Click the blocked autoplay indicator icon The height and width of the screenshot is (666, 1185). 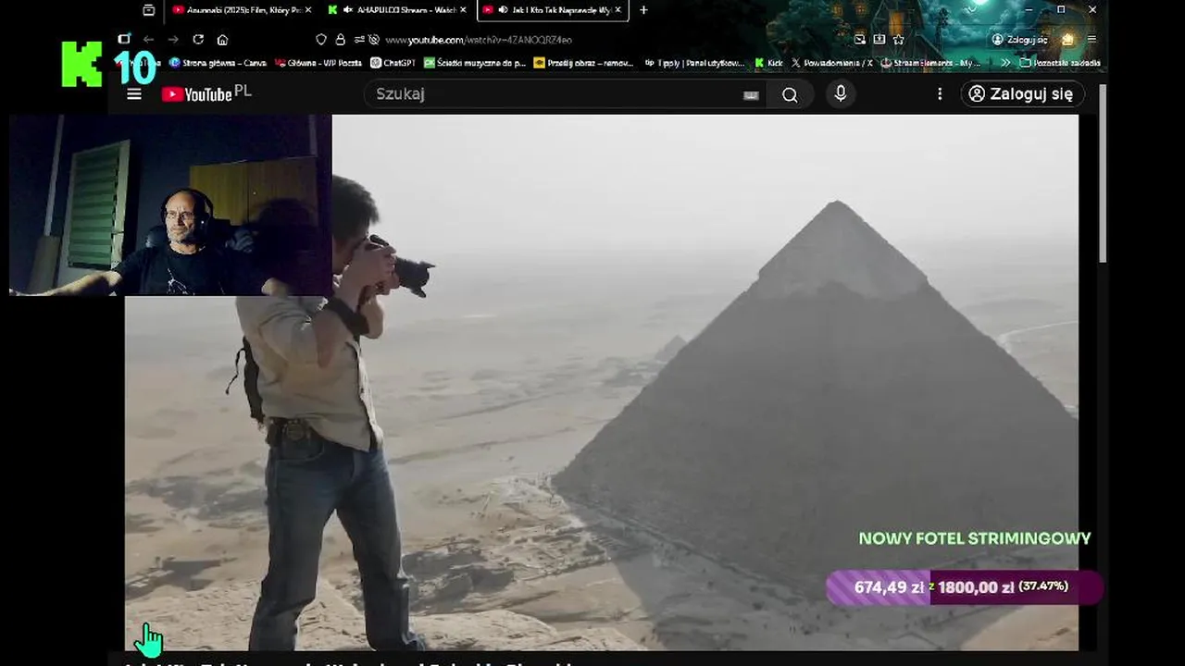374,40
